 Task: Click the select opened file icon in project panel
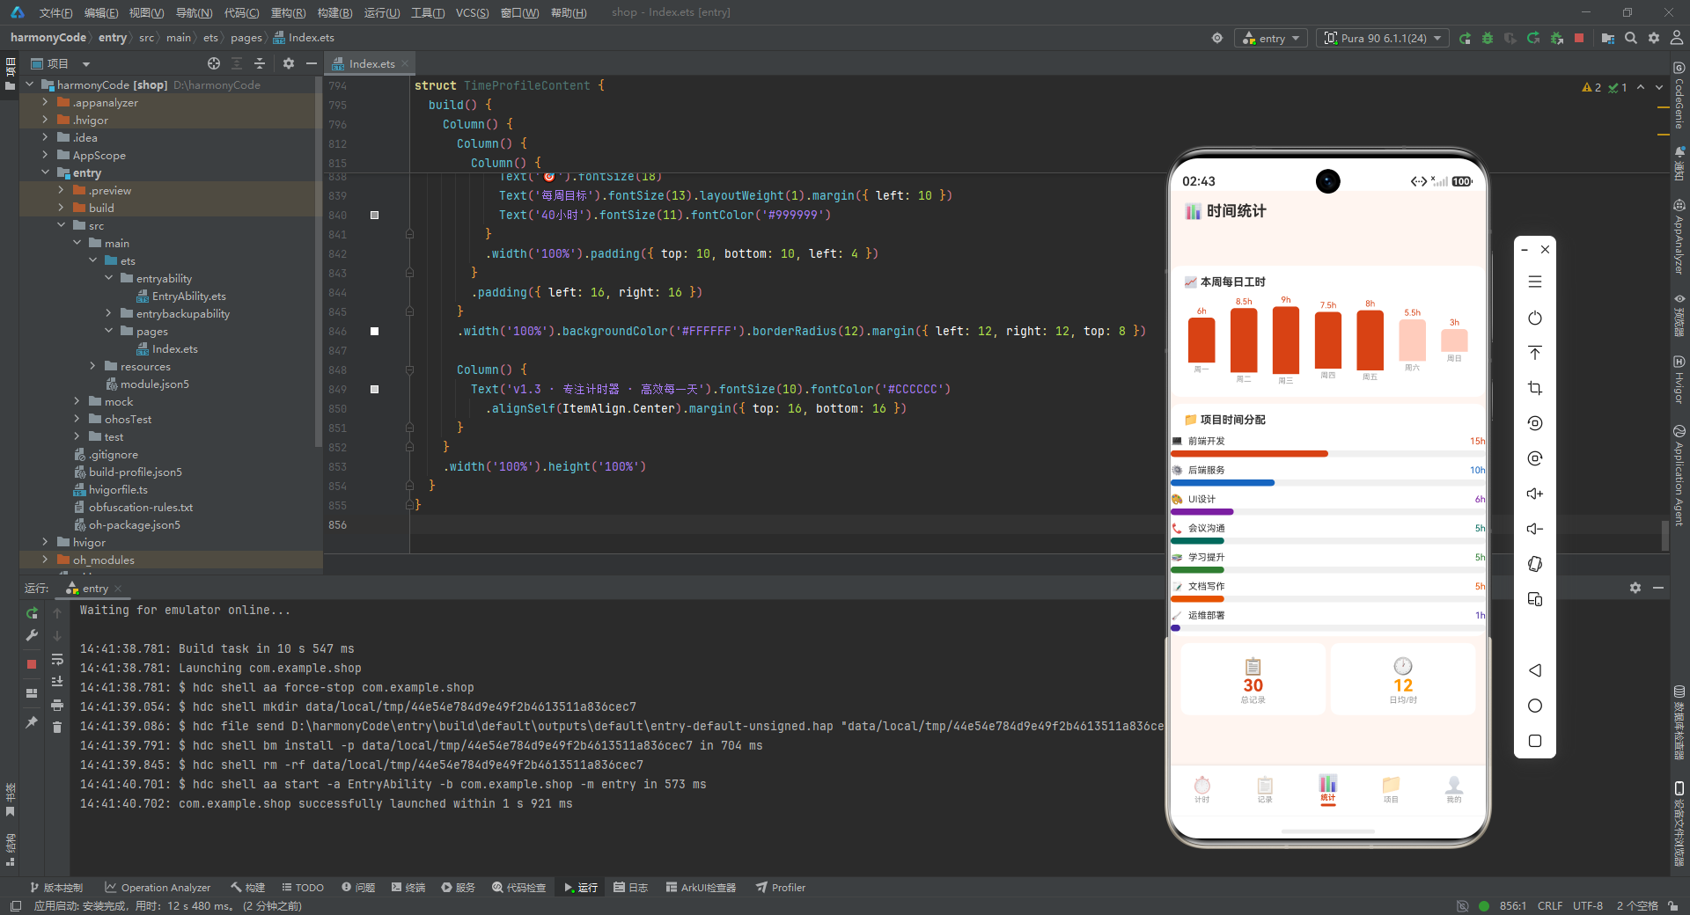[x=214, y=63]
